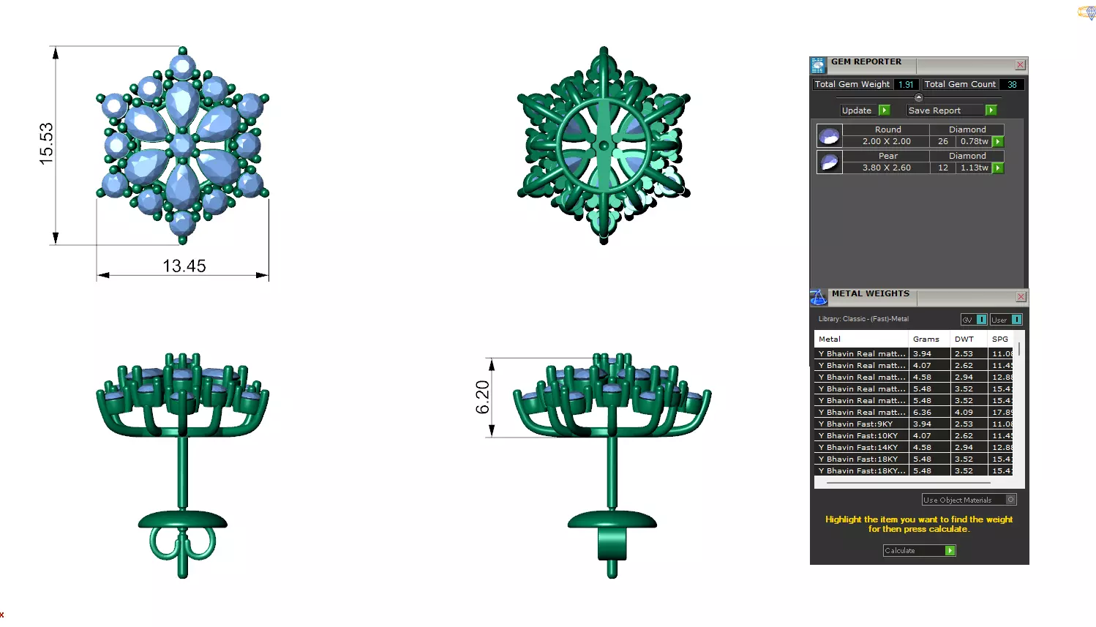Click the green arrow beside Calculate
Viewport: 1096px width, 627px height.
click(950, 551)
